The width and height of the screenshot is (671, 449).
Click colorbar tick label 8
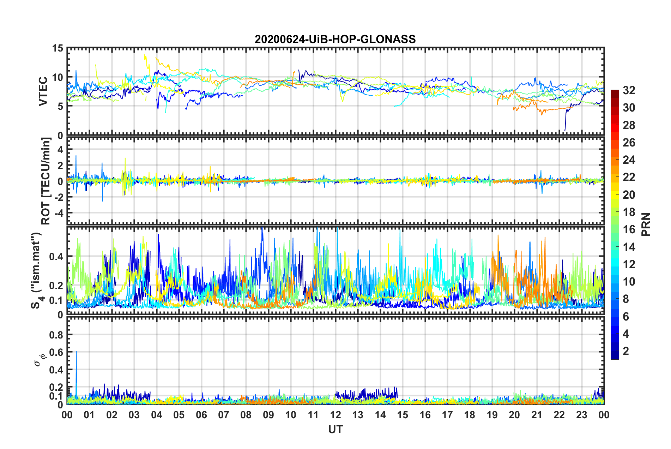[x=626, y=299]
